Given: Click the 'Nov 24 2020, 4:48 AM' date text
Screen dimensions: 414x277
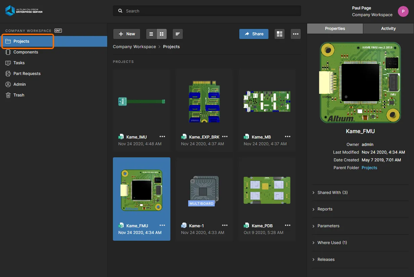Looking at the screenshot, I should [x=140, y=144].
